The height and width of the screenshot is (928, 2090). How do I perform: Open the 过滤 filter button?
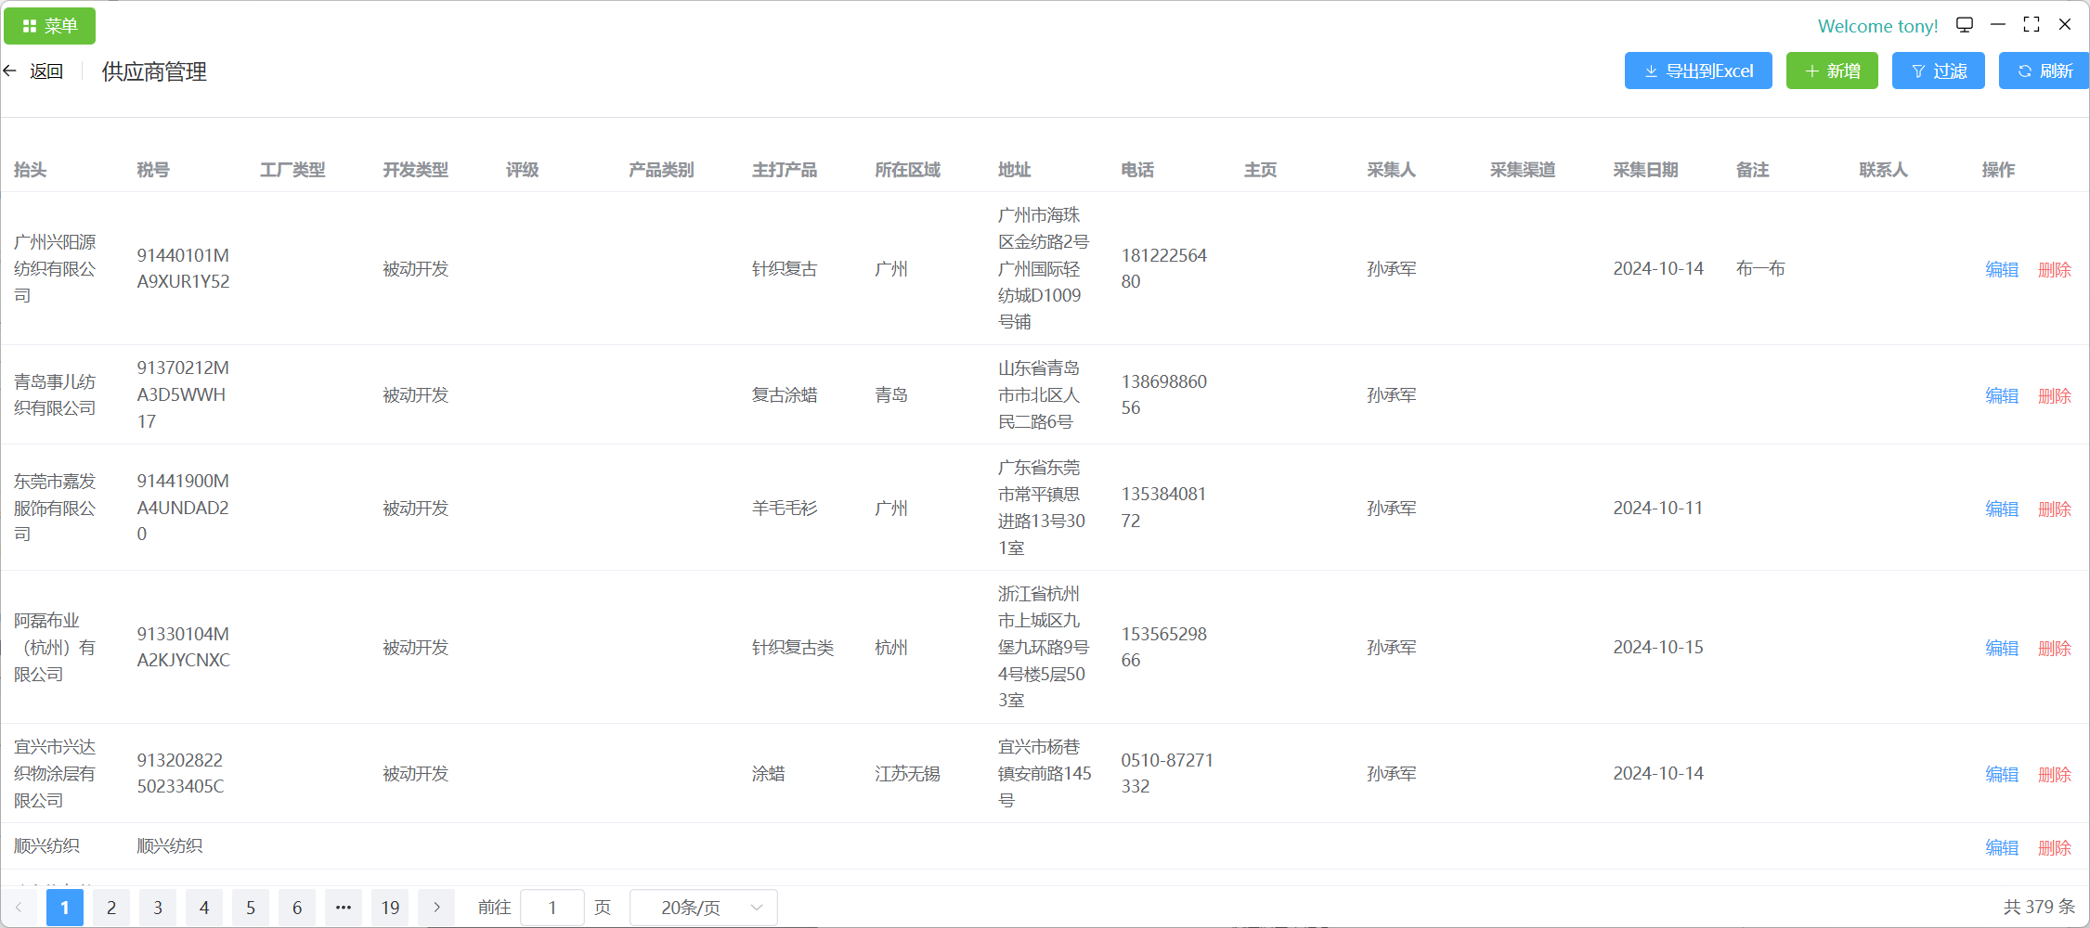(x=1938, y=71)
